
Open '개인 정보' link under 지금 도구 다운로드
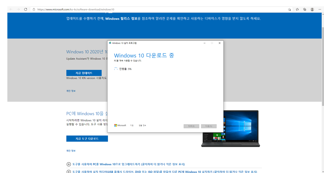[x=71, y=151]
